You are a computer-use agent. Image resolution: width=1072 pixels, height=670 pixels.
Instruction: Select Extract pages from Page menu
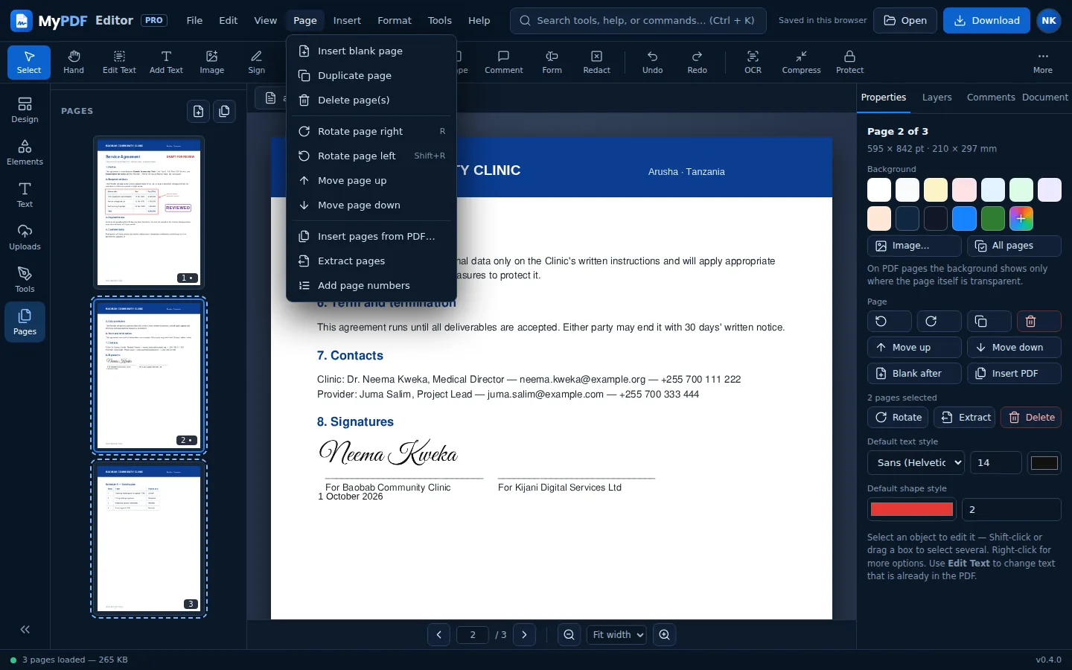371,261
